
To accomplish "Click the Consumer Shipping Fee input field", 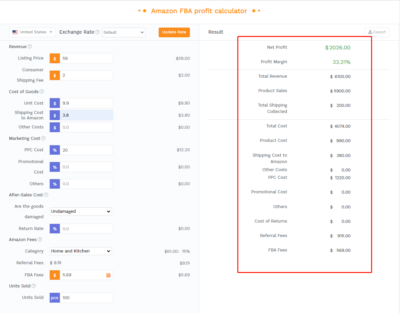I will coord(86,75).
